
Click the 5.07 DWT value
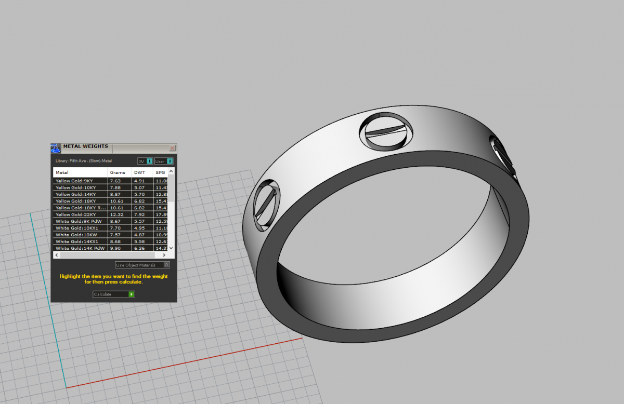139,187
